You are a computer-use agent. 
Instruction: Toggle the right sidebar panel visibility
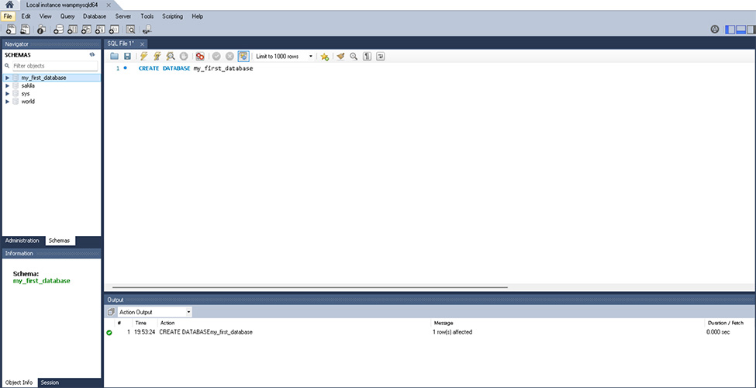pos(750,29)
